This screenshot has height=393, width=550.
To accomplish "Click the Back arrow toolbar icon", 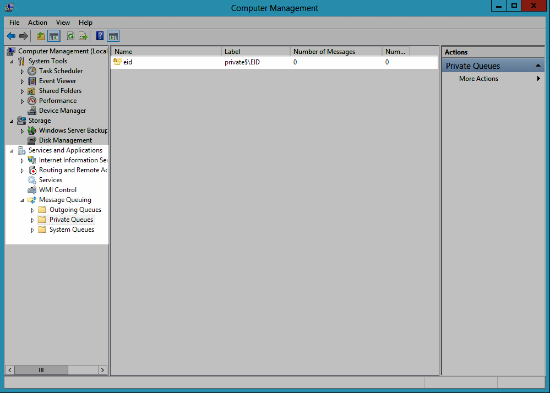I will (11, 36).
